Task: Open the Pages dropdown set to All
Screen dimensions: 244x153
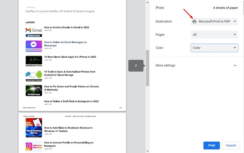Action: (214, 35)
